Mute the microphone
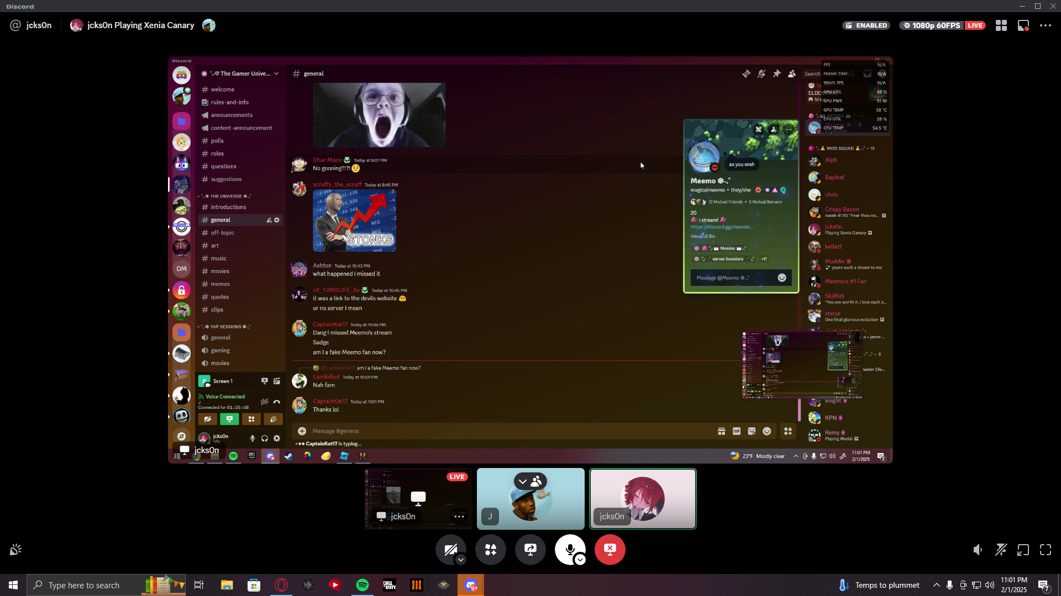1061x596 pixels. click(x=569, y=549)
